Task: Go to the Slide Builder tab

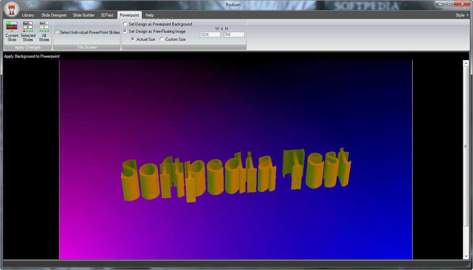Action: point(84,15)
